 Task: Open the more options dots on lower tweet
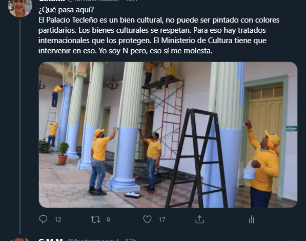pos(293,240)
